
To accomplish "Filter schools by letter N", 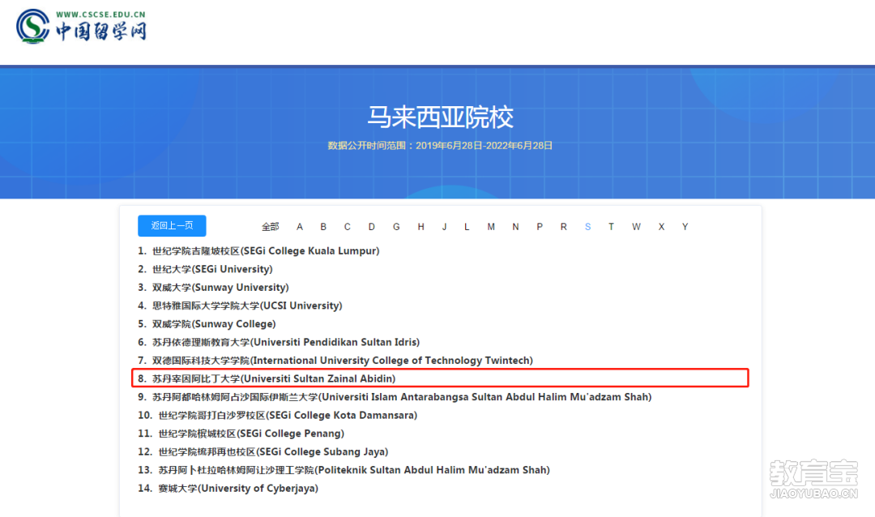I will coord(515,227).
